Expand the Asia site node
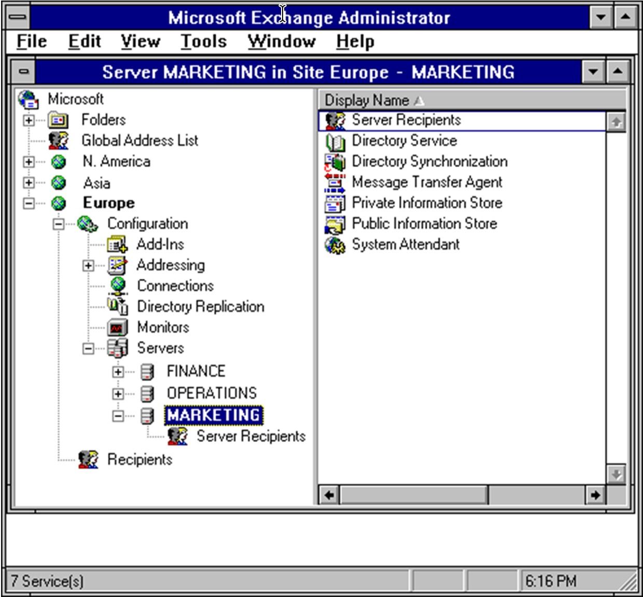643x597 pixels. click(x=29, y=183)
